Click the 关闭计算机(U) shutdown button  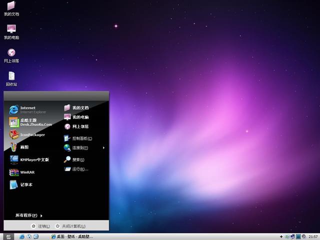click(x=70, y=226)
